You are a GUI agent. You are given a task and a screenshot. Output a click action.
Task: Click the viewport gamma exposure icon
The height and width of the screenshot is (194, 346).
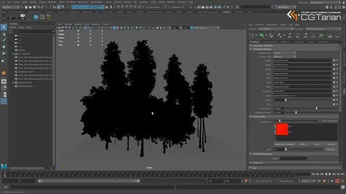pos(170,28)
